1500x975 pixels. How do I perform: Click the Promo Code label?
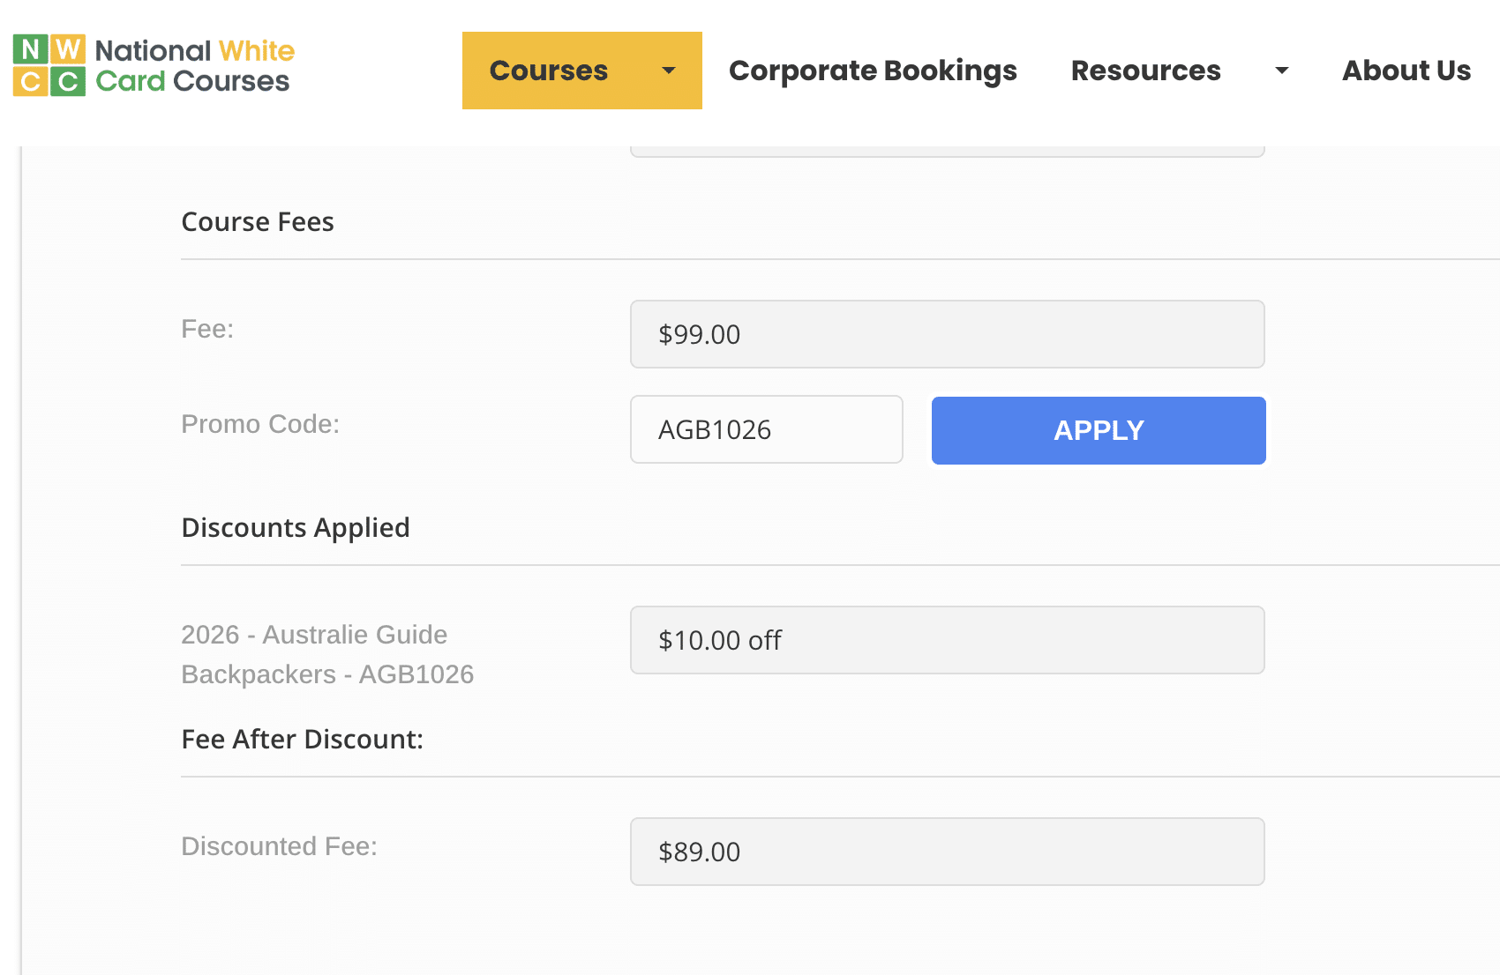pyautogui.click(x=260, y=424)
